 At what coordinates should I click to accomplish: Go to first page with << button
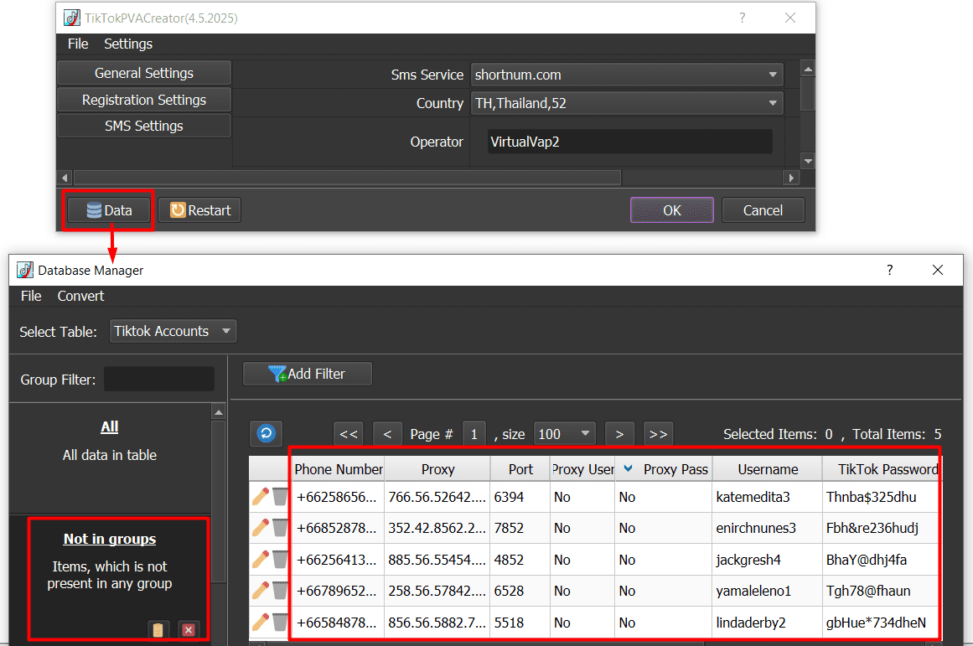pos(348,434)
